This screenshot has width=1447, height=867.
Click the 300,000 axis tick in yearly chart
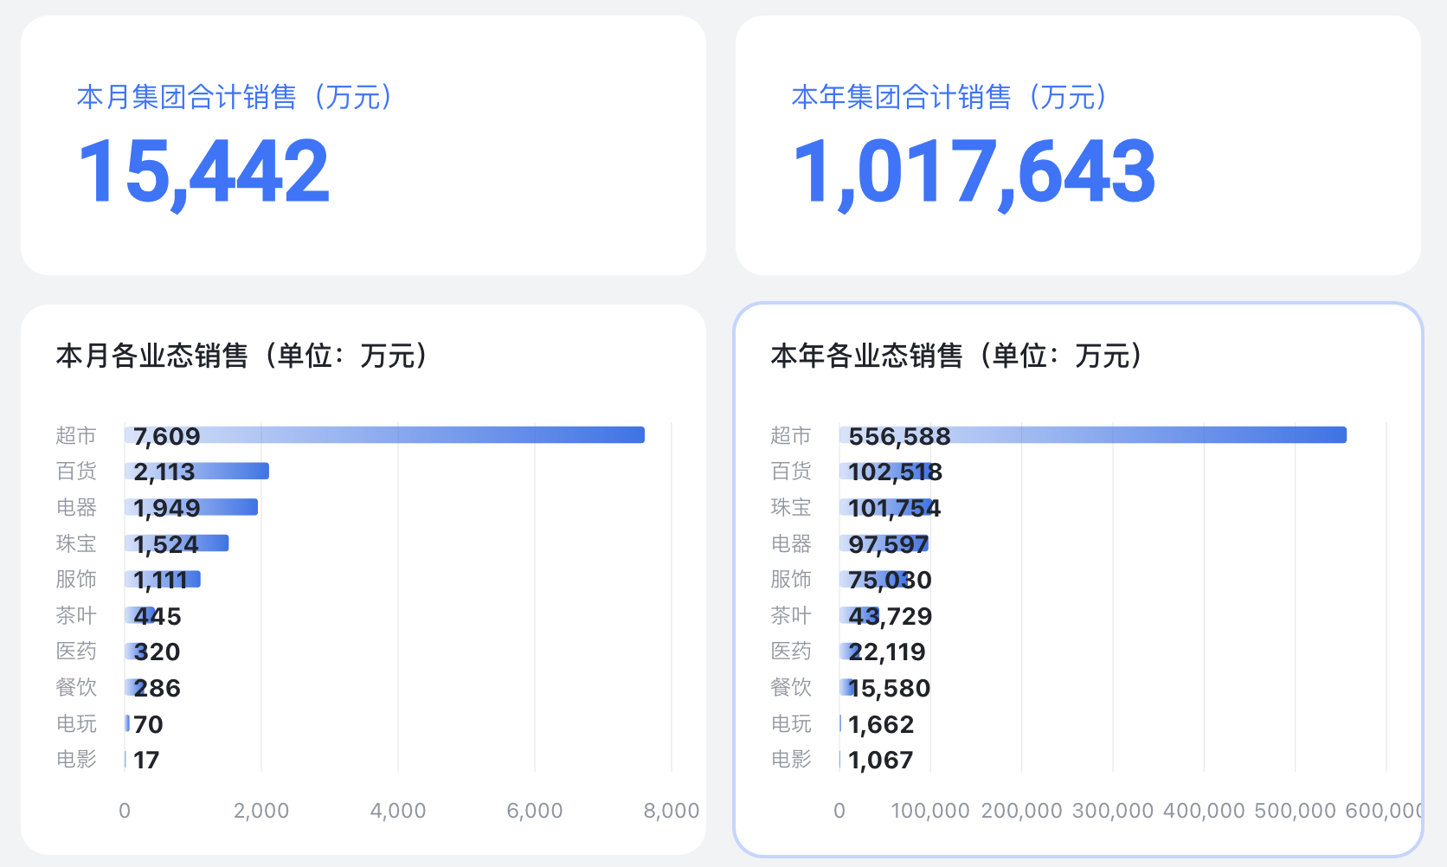[1113, 811]
